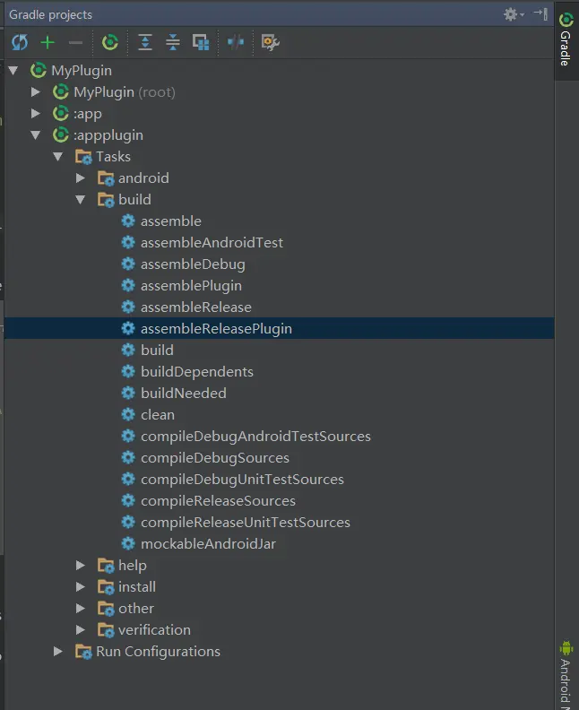Select the assemblePlugin task
Screen dimensions: 579x710
click(191, 286)
